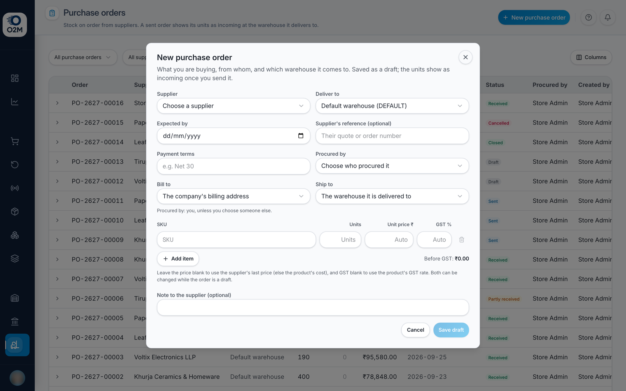Open the Ship to dropdown
This screenshot has width=626, height=391.
click(392, 196)
